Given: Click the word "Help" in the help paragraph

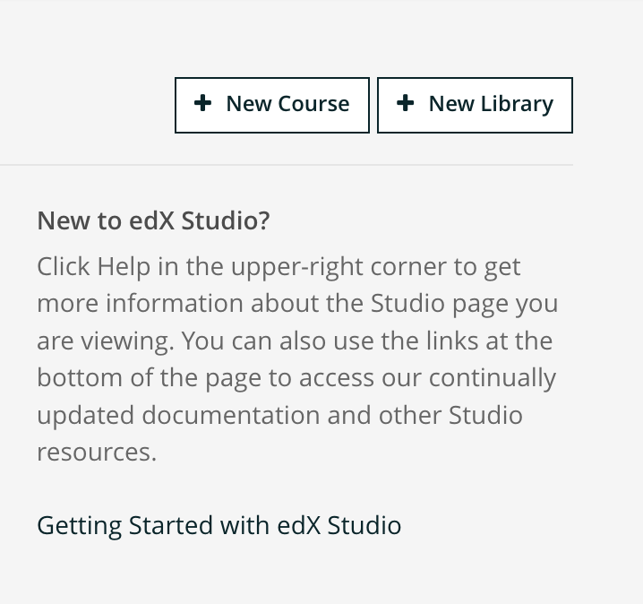Looking at the screenshot, I should point(124,266).
